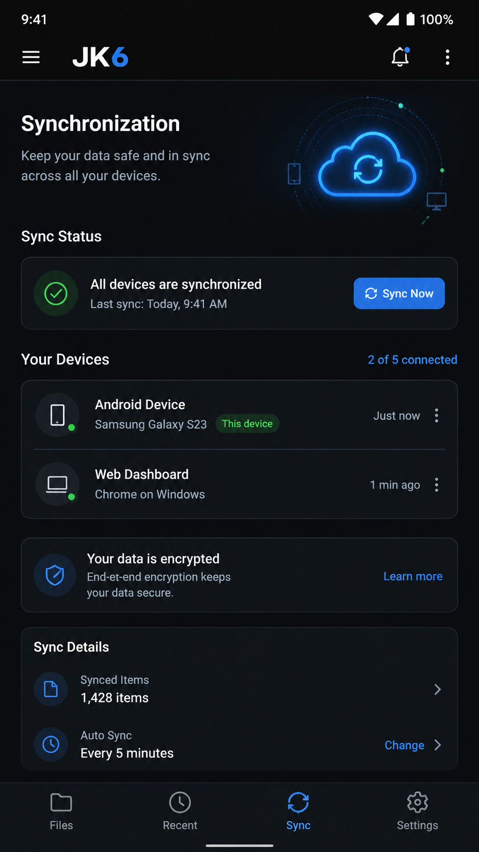The height and width of the screenshot is (852, 479).
Task: Tap the Sync Details heading
Action: coord(71,647)
